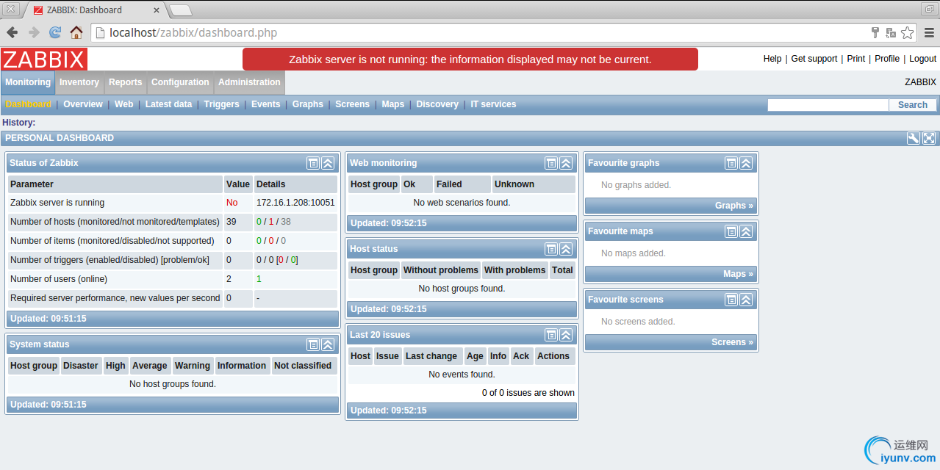Viewport: 940px width, 470px height.
Task: Open Favourite maps widget menu icon
Action: point(731,231)
